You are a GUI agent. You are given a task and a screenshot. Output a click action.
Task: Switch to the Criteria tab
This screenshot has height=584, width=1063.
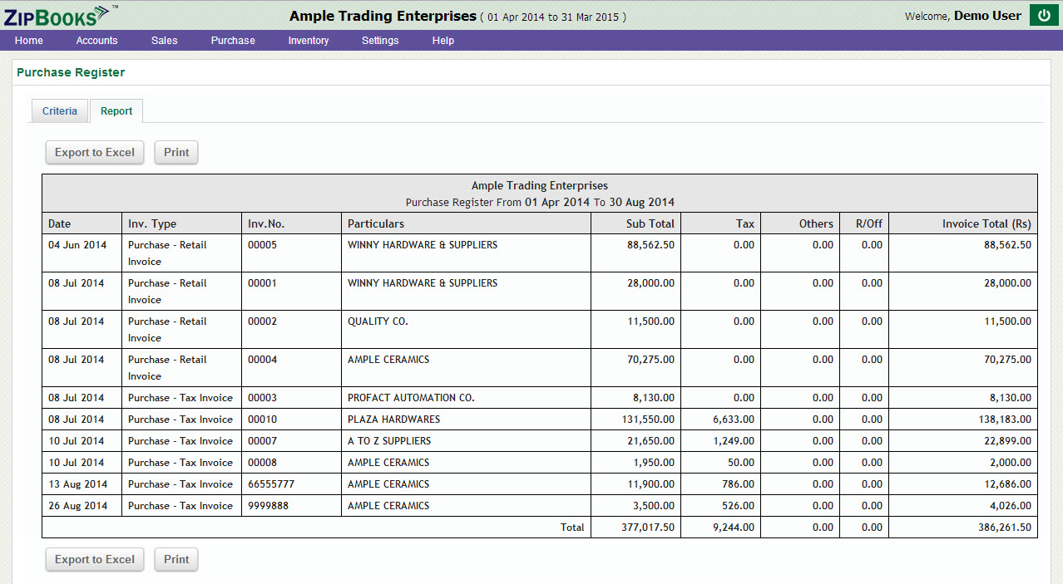point(60,111)
